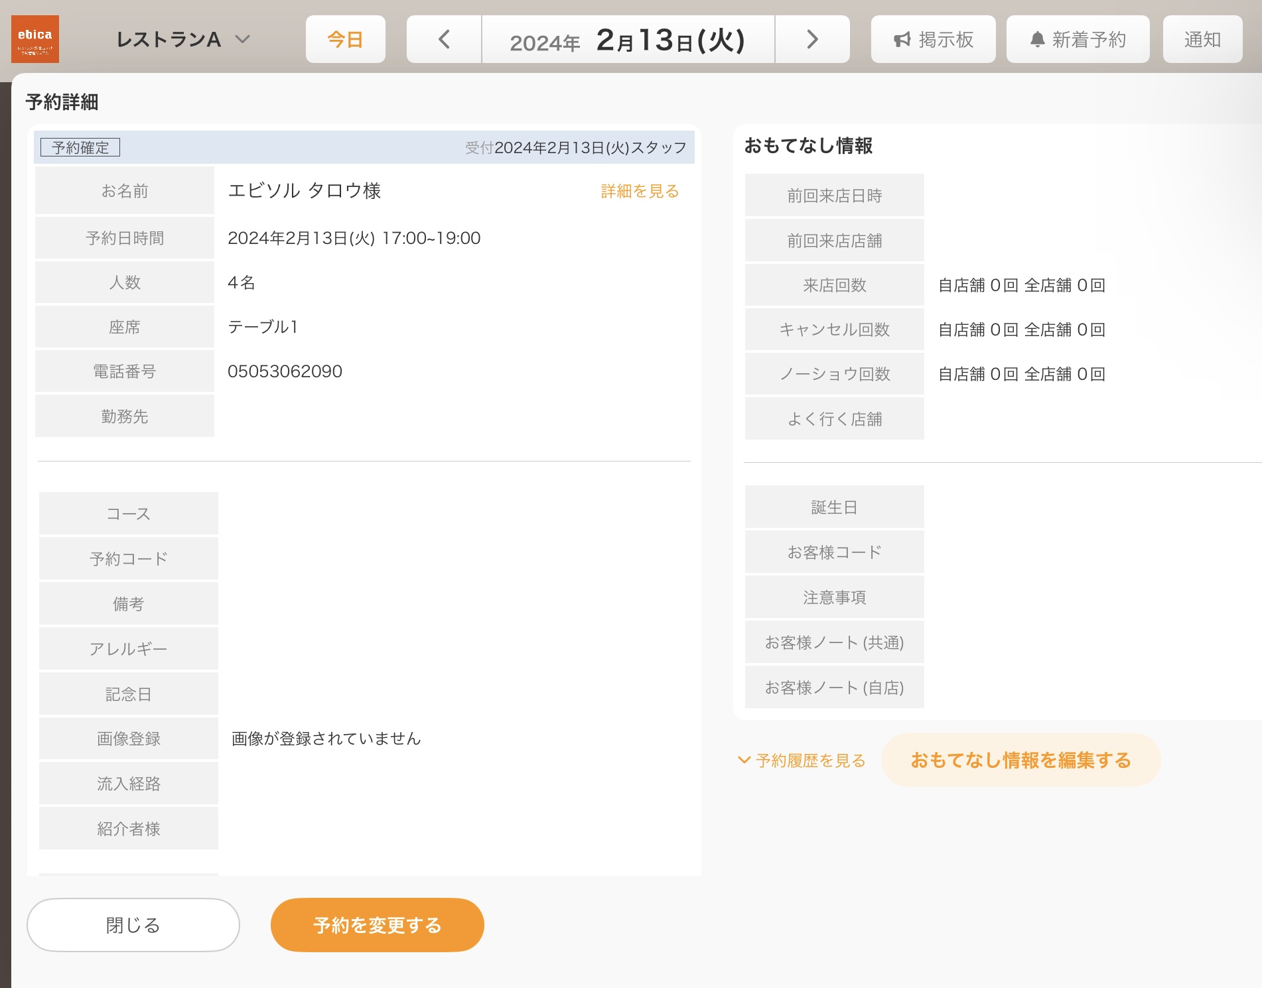Click the 前回来店店舗 label cell

(x=835, y=241)
